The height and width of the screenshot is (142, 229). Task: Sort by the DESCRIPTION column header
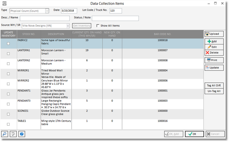56,34
